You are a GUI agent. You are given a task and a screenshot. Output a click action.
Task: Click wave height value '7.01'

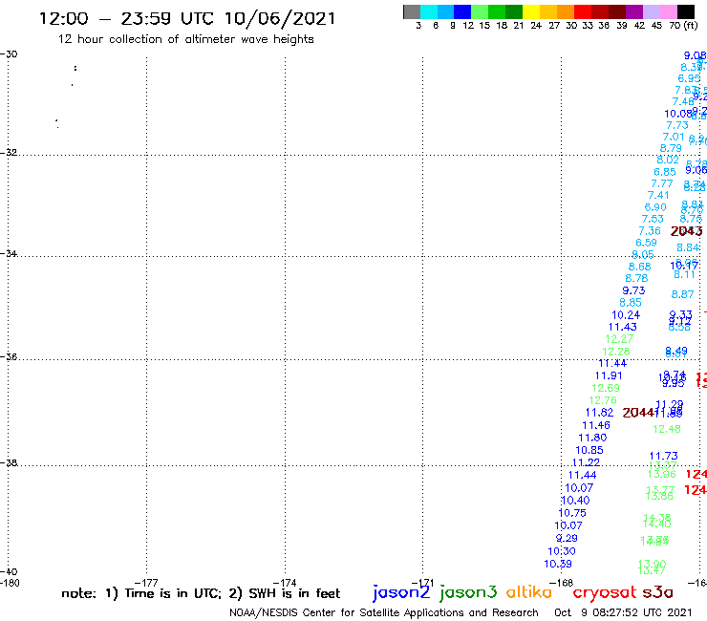674,137
